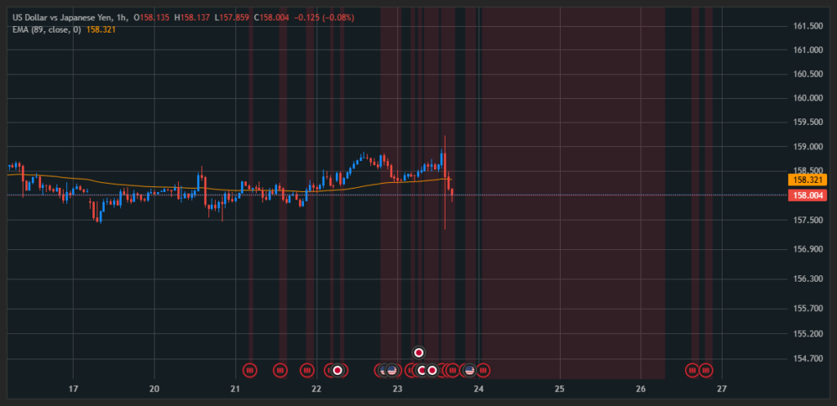This screenshot has height=406, width=837.
Task: Click the last event marker before date 27
Action: [x=705, y=370]
